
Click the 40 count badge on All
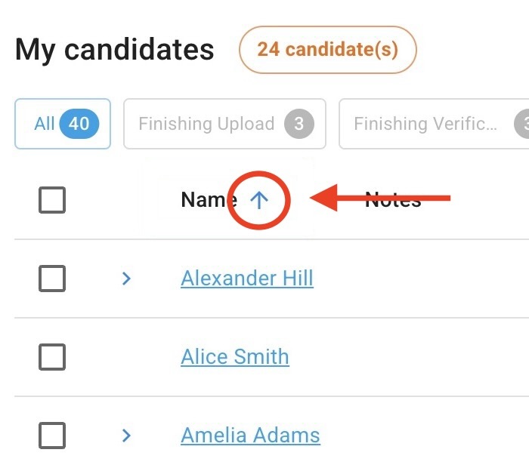click(79, 124)
